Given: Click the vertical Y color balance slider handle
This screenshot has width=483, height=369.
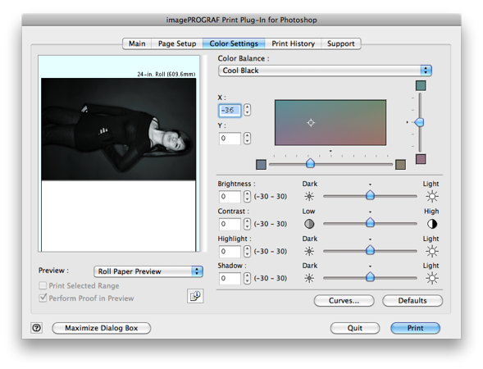Looking at the screenshot, I should (419, 122).
